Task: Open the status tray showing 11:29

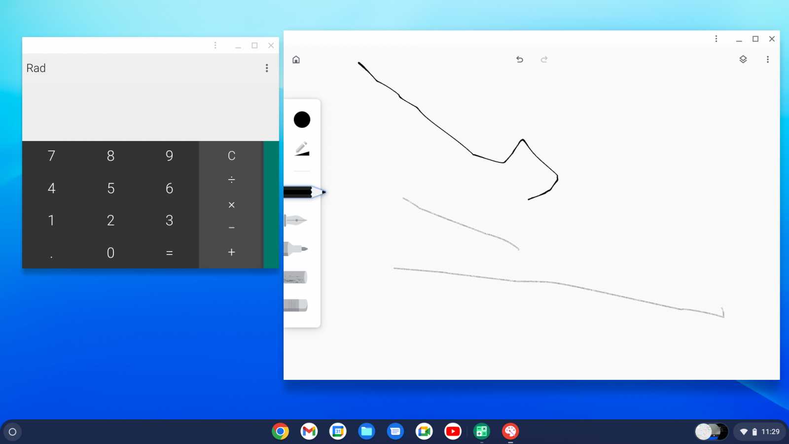Action: pos(758,432)
